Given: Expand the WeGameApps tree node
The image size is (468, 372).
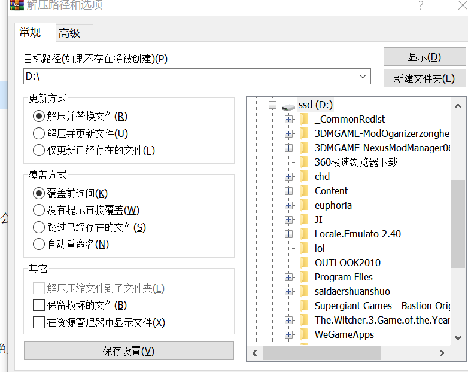Looking at the screenshot, I should pos(288,334).
